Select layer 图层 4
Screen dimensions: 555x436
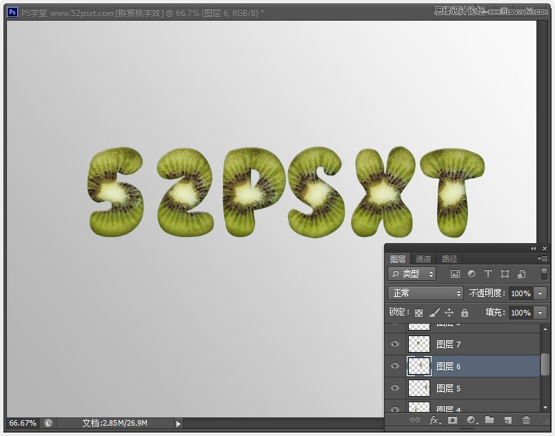462,406
